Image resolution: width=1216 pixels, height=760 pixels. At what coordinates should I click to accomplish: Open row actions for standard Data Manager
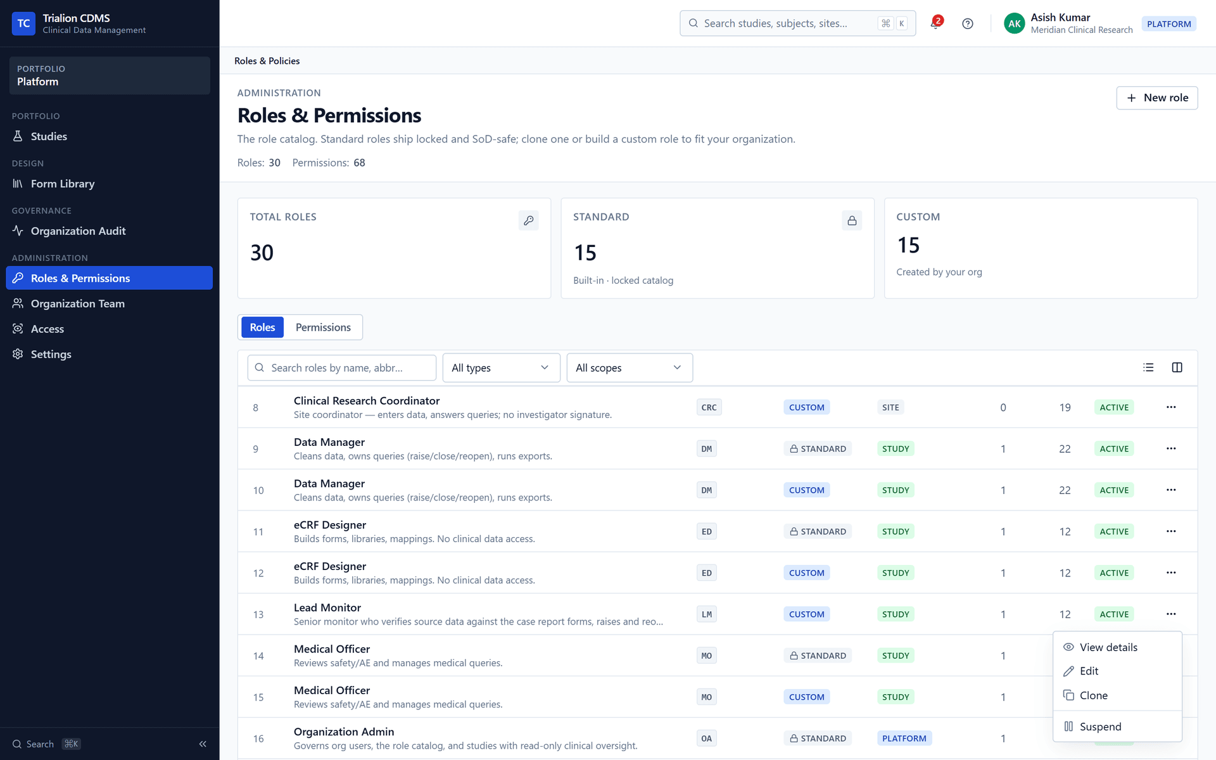point(1171,448)
